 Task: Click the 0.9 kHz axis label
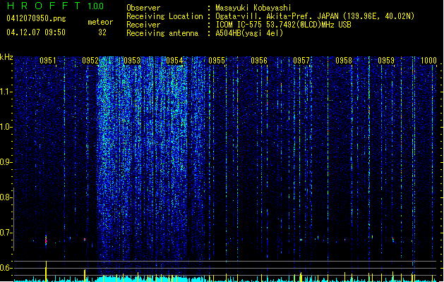[6, 162]
